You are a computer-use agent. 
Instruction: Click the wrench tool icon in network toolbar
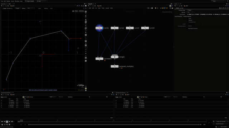(148, 8)
